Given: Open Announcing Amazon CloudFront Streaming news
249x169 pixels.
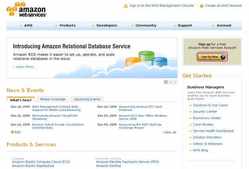Looking at the screenshot, I should (55, 117).
